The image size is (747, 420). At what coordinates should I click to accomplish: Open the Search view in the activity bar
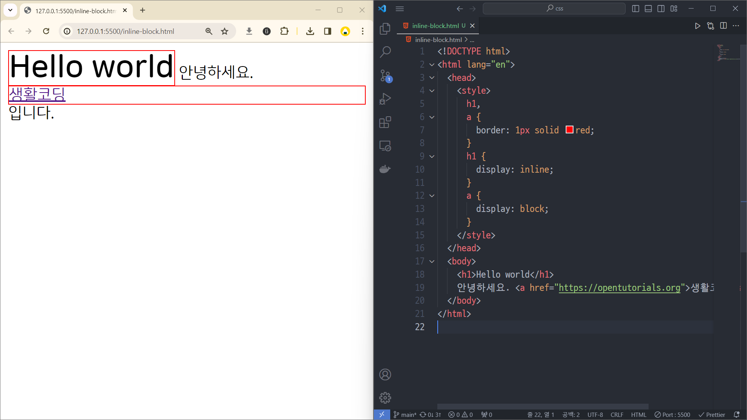coord(385,52)
